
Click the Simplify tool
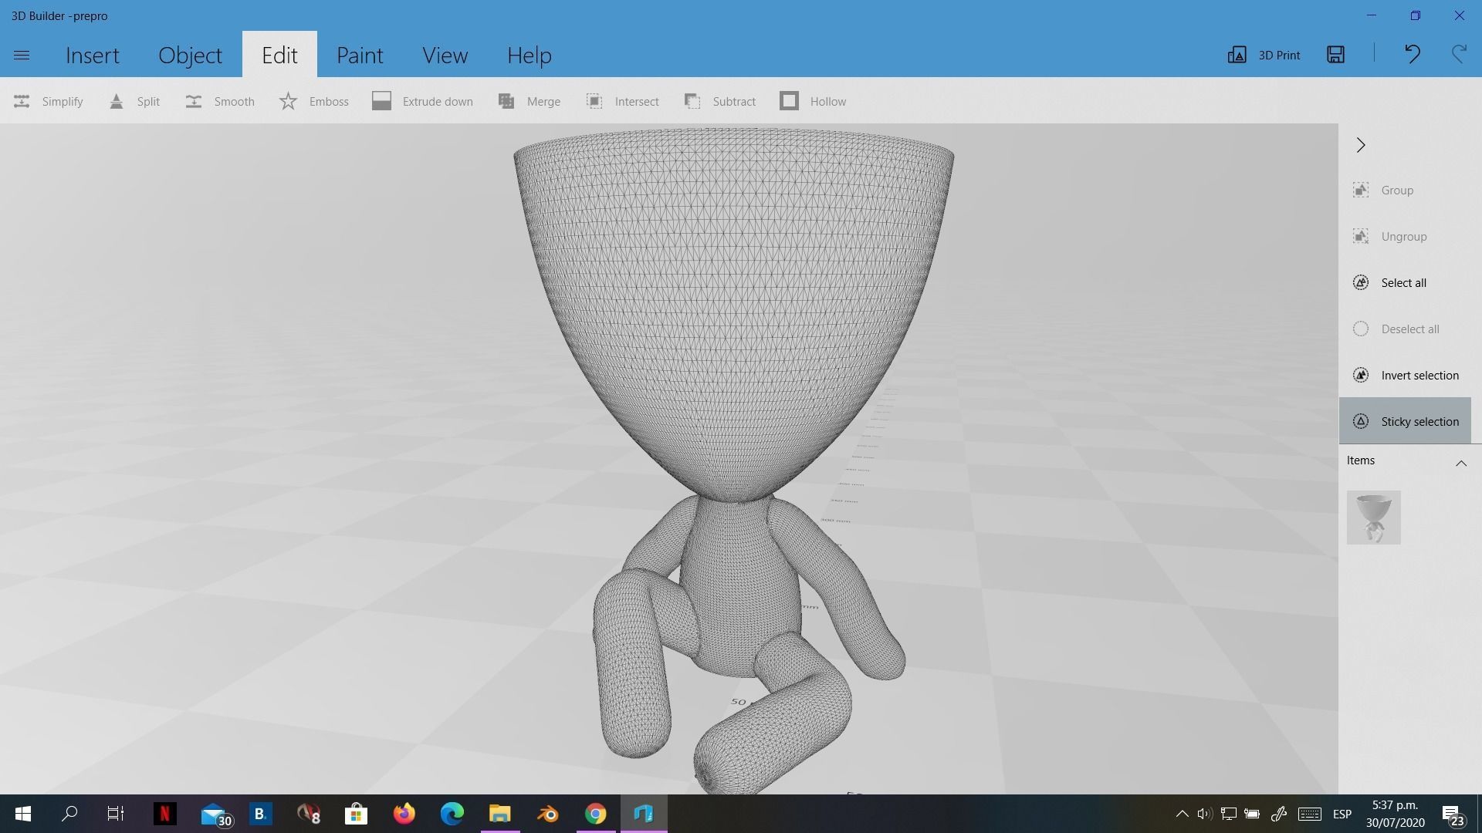pos(48,101)
